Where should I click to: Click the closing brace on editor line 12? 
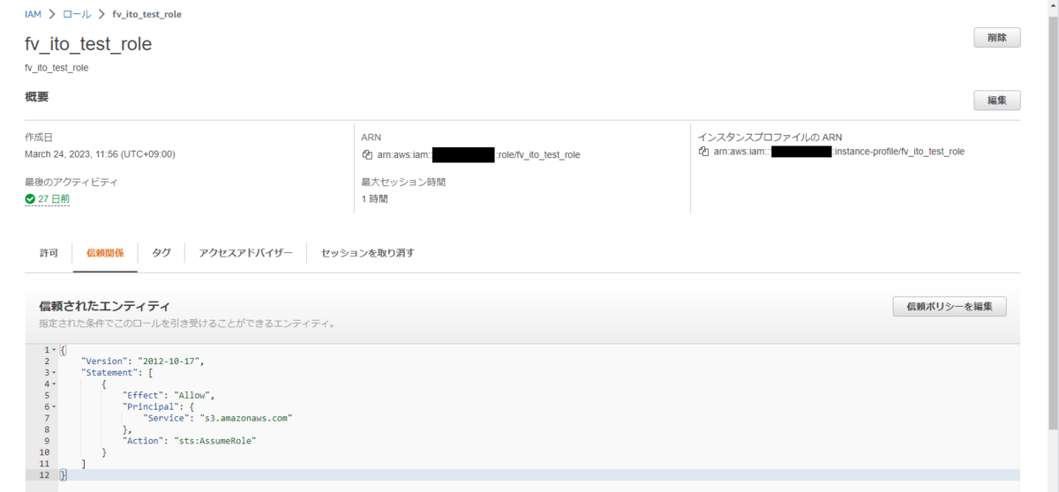coord(62,475)
